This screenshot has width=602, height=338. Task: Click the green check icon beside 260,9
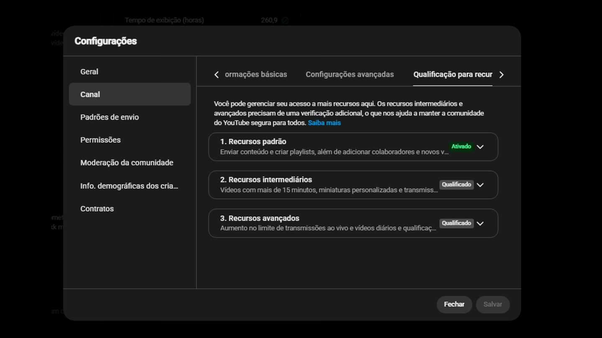click(285, 20)
